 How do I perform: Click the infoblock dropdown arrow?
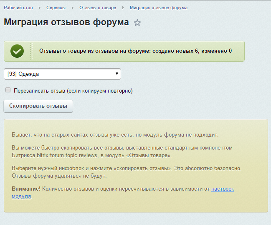tap(117, 74)
